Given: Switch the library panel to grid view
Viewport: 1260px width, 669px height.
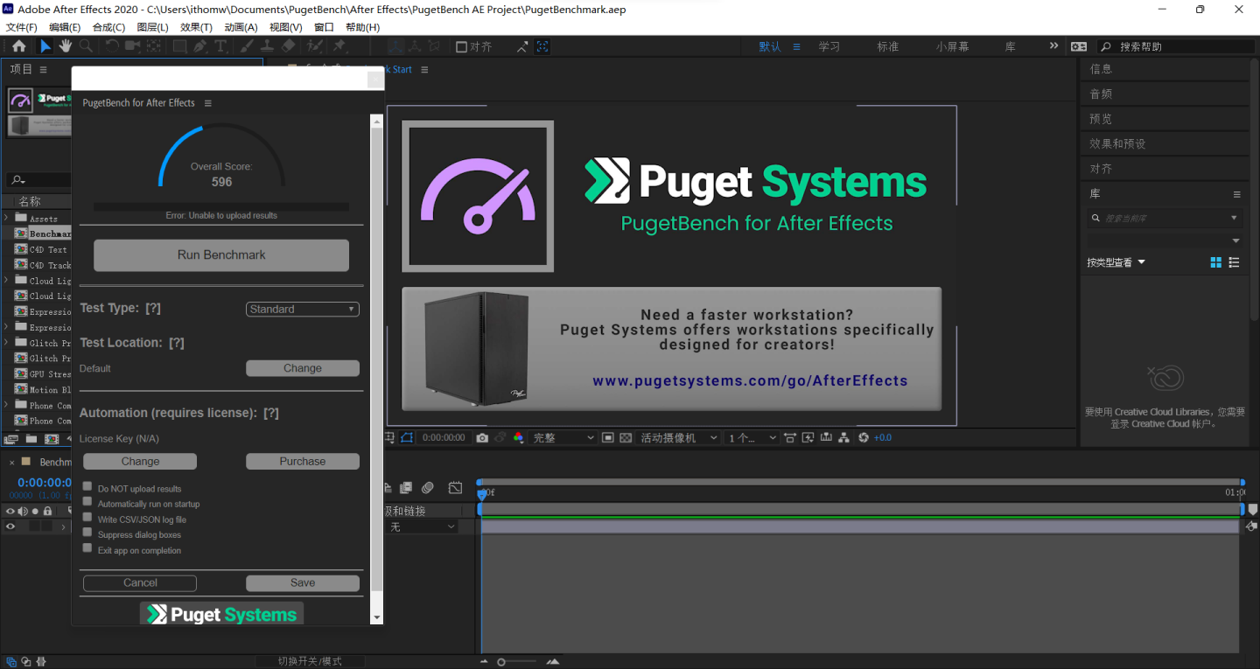Looking at the screenshot, I should pos(1215,262).
